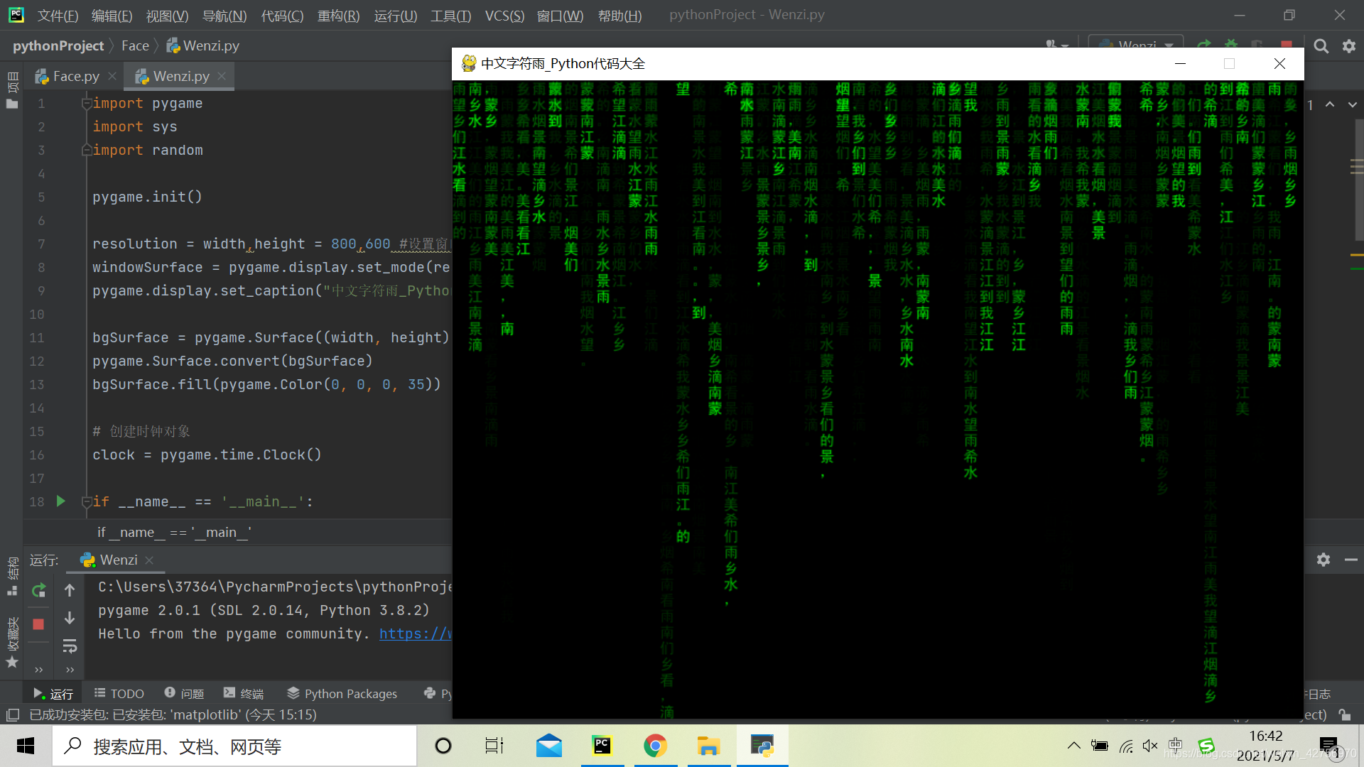Rerun the Wenzi script
This screenshot has height=767, width=1364.
click(38, 590)
